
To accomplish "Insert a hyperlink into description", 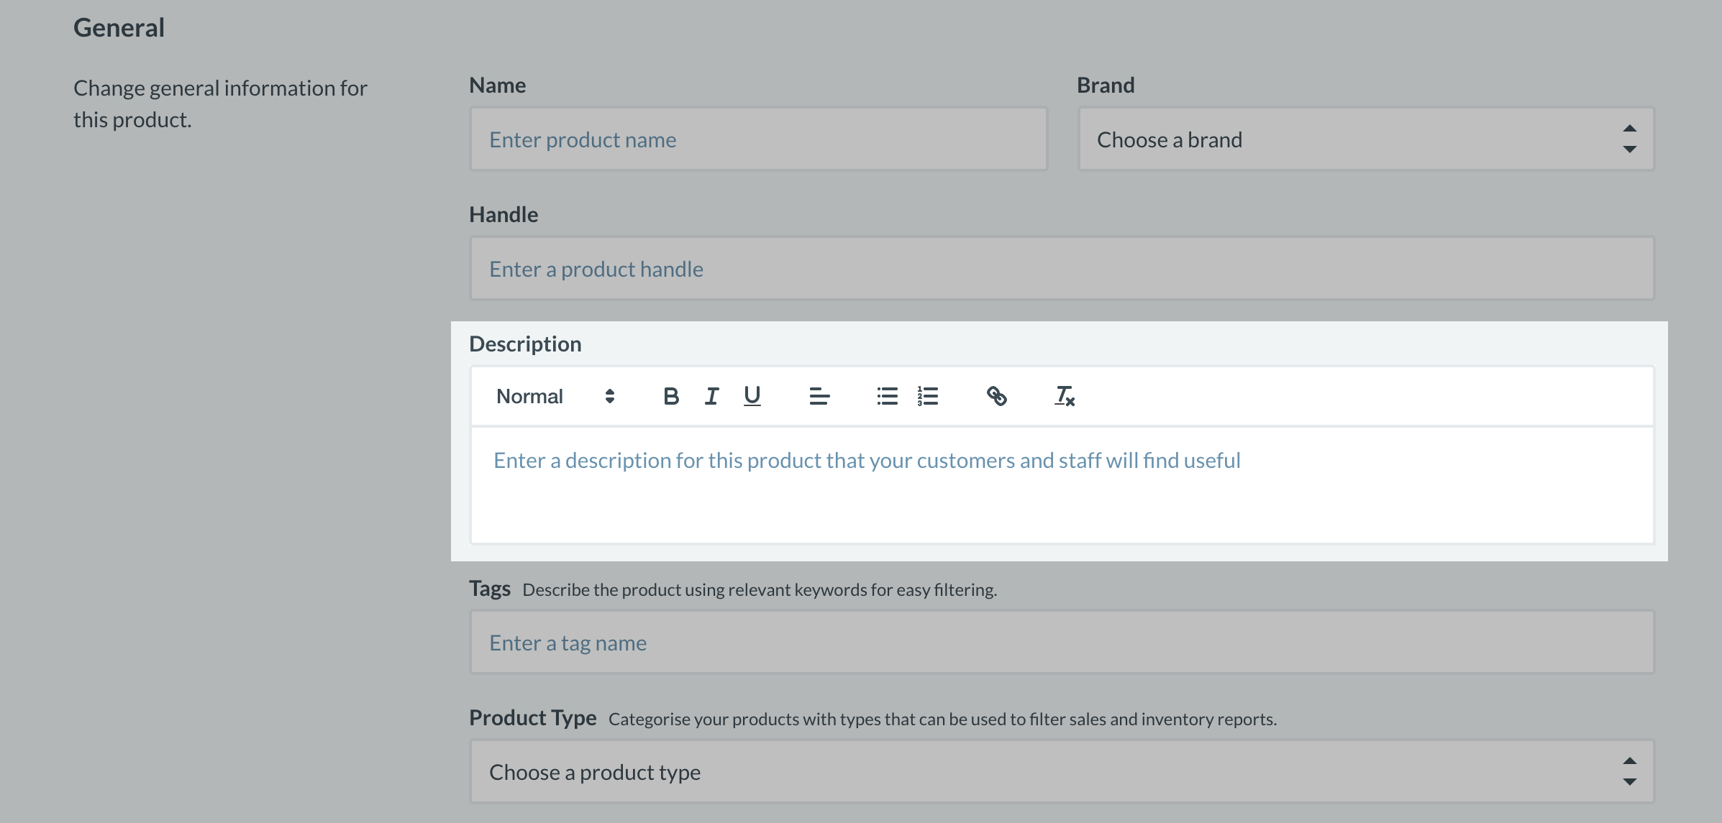I will point(996,396).
